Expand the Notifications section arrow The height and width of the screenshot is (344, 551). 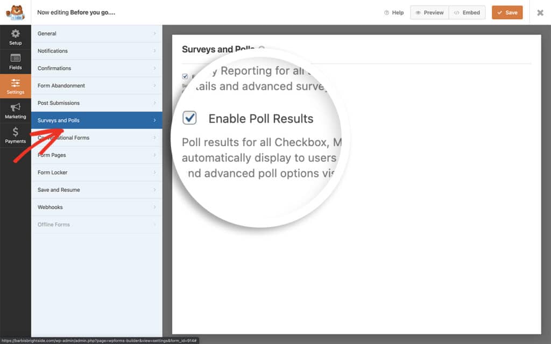point(154,51)
